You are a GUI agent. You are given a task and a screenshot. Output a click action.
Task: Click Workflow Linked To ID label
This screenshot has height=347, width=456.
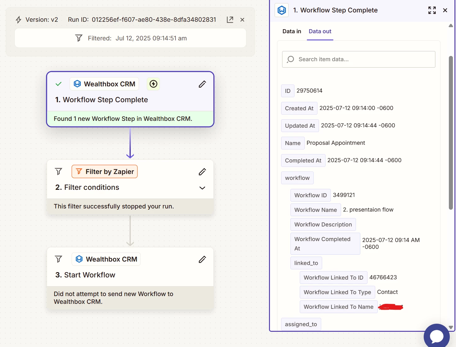(x=333, y=277)
